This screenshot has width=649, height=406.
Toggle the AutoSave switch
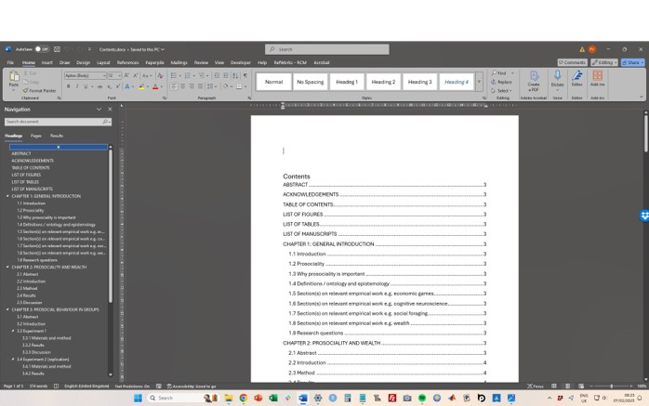pyautogui.click(x=42, y=49)
